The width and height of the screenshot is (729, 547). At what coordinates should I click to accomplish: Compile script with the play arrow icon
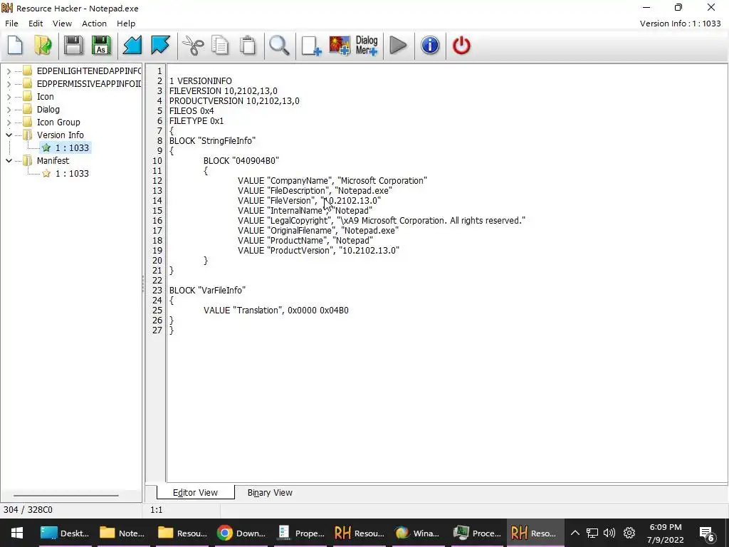coord(398,46)
